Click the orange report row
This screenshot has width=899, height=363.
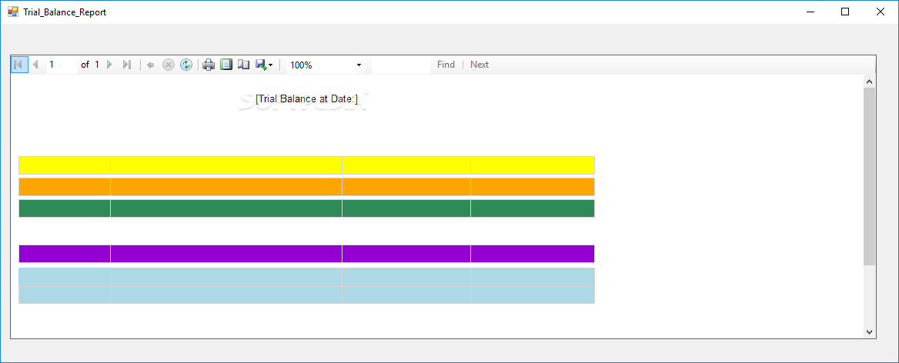[307, 187]
